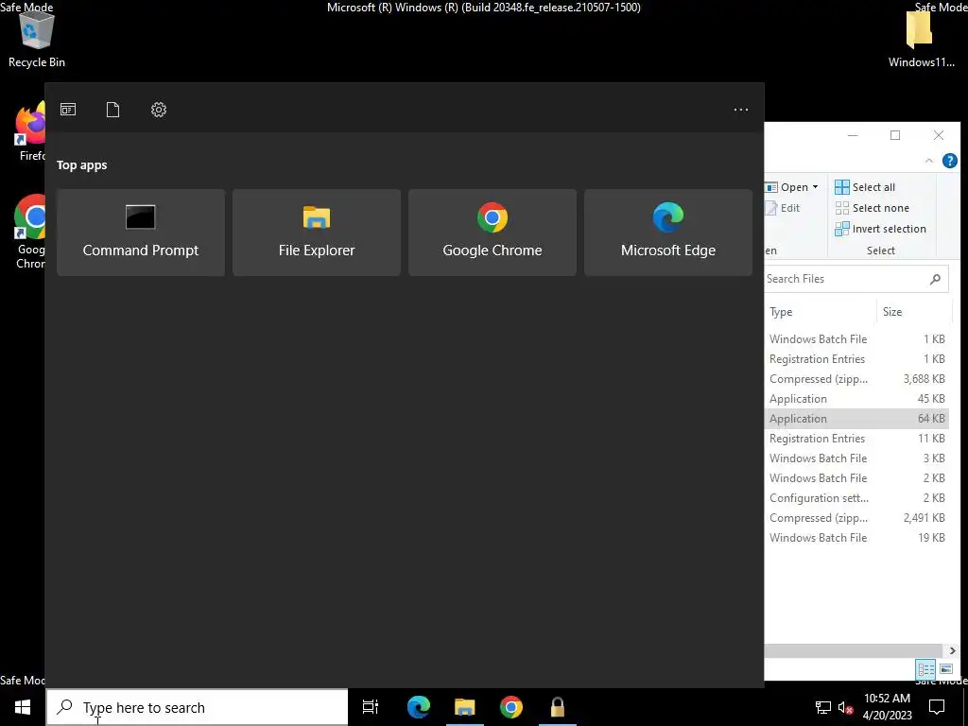Click the Search Files field
The width and height of the screenshot is (968, 726).
point(856,279)
